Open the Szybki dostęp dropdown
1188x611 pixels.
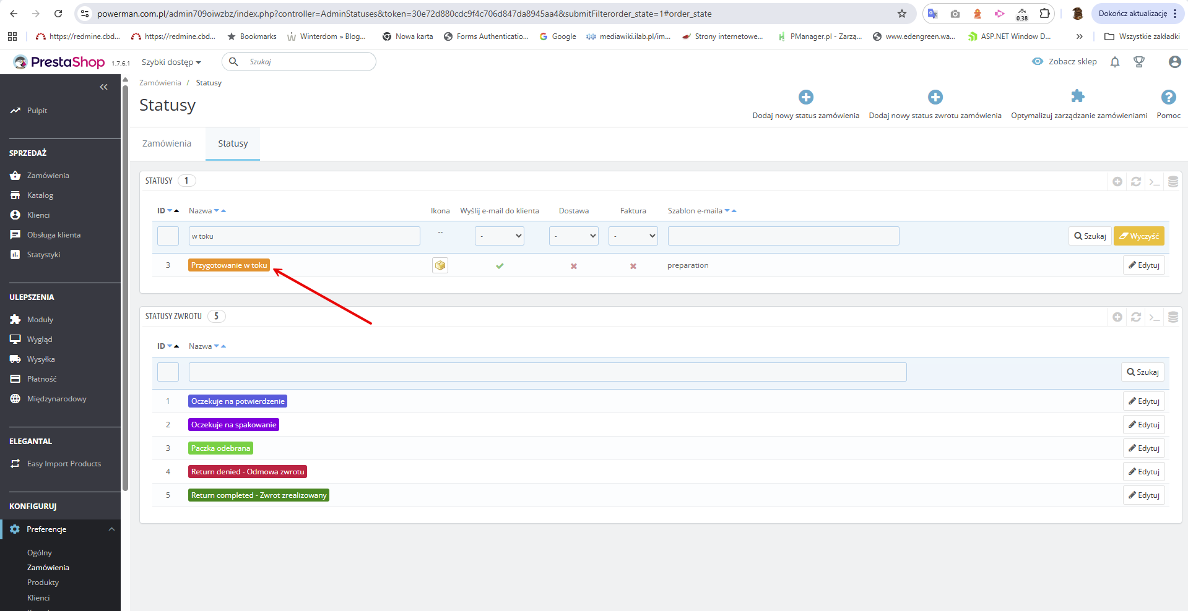coord(171,62)
